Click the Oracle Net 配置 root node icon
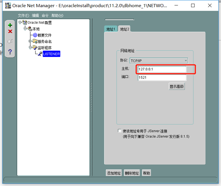The image size is (221, 186). (25, 22)
